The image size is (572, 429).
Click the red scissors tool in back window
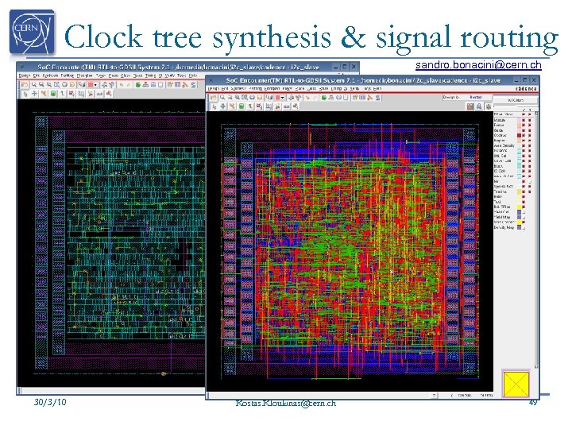(91, 94)
